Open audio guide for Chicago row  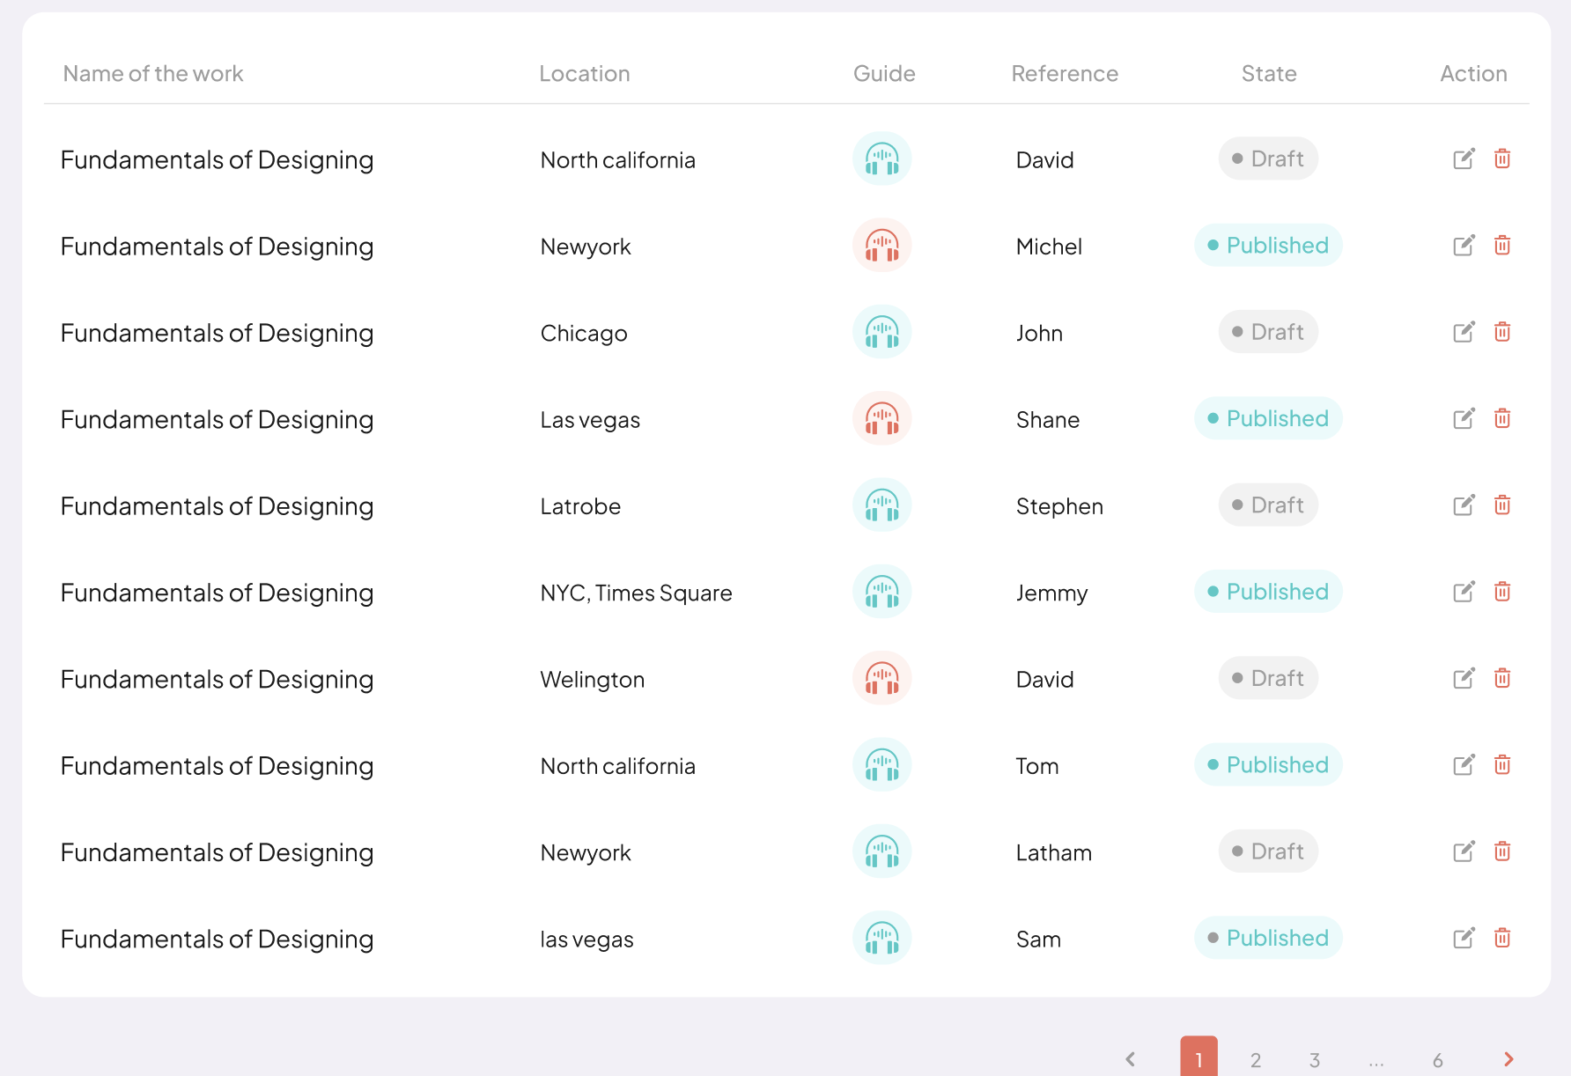click(881, 333)
